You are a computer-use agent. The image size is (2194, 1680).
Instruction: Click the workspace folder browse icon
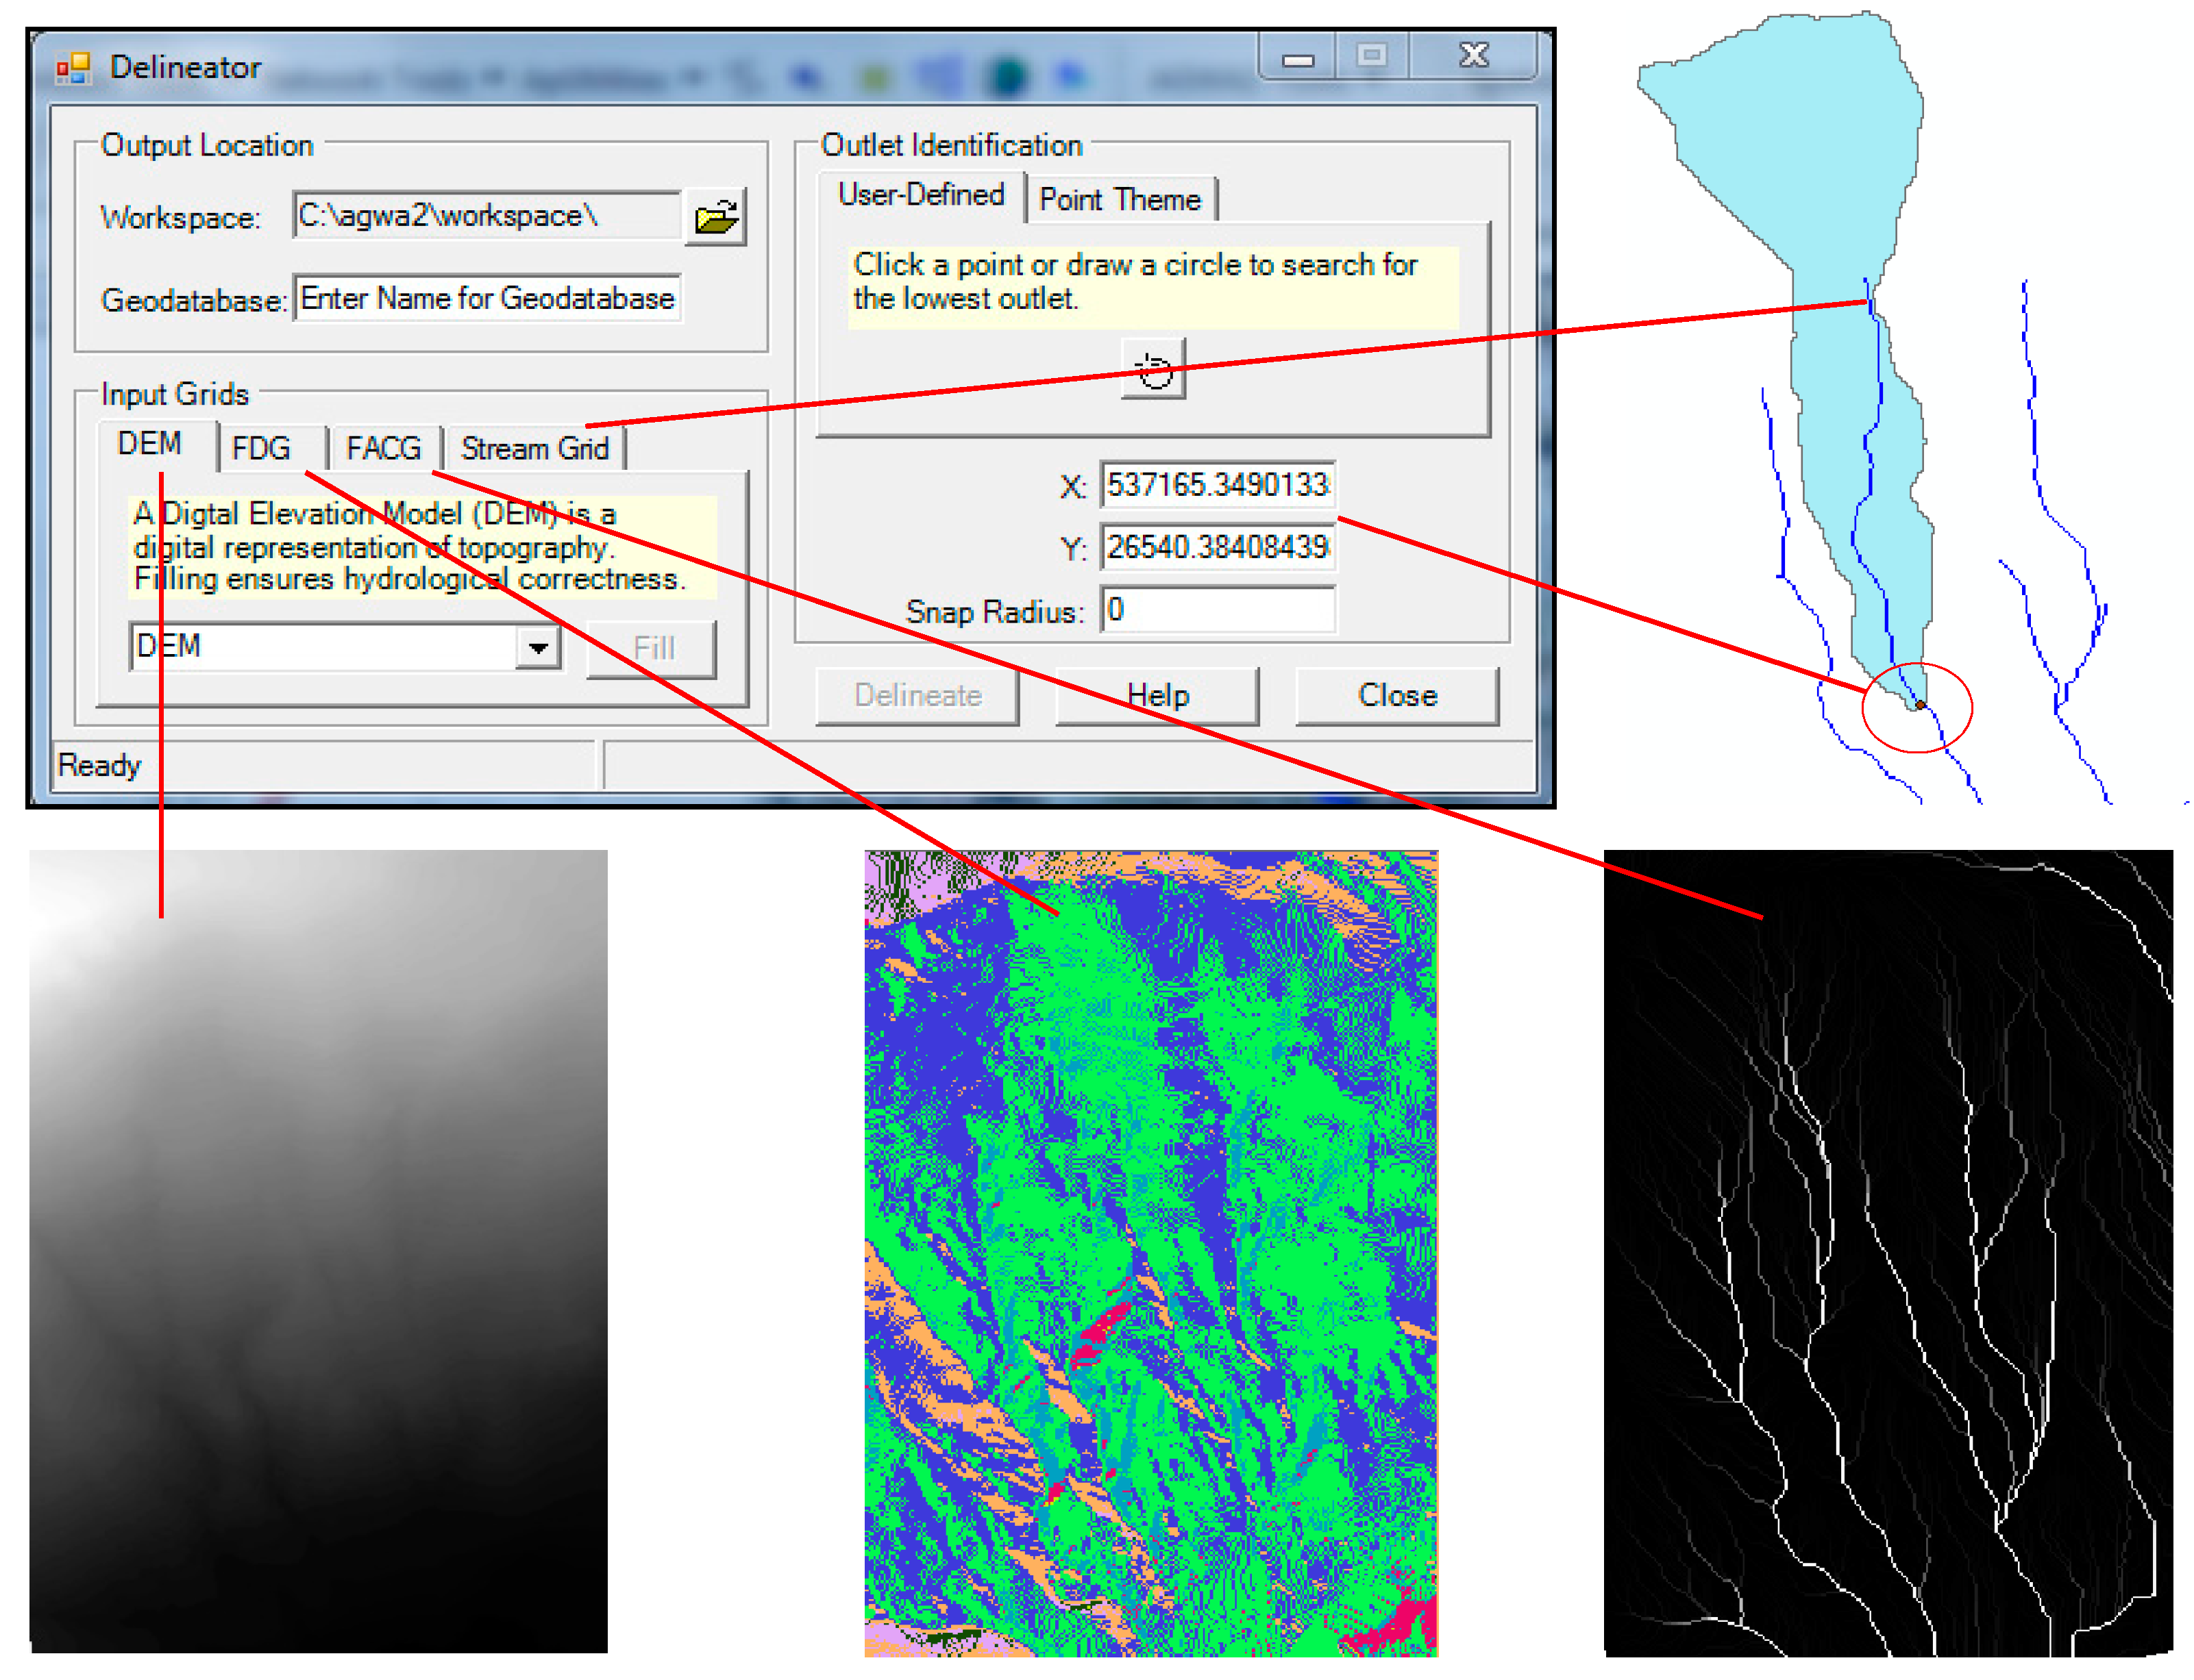[715, 217]
